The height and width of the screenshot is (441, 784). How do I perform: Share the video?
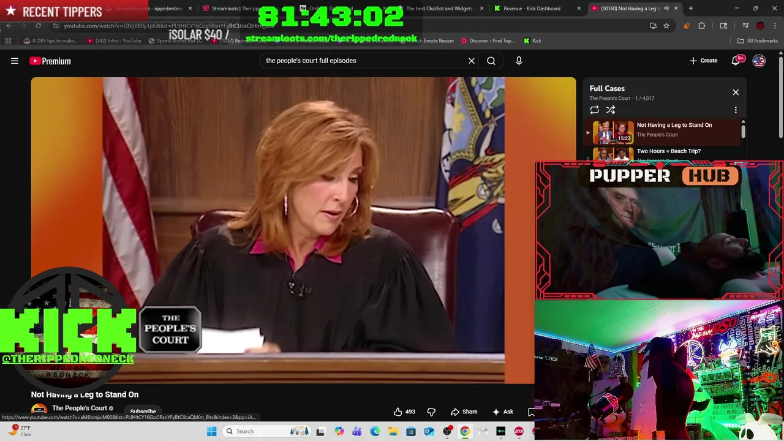click(464, 412)
